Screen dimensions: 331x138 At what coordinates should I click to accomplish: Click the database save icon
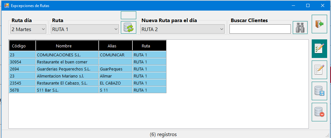(x=319, y=91)
